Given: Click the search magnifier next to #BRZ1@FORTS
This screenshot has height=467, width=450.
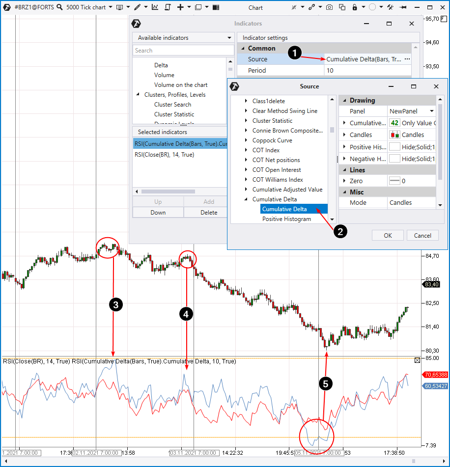Looking at the screenshot, I should pos(59,7).
